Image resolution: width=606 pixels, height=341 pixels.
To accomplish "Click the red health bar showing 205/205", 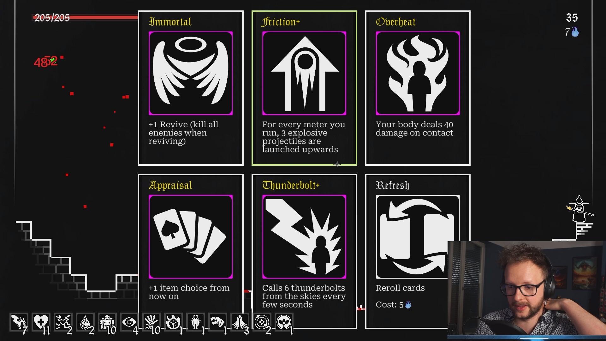I will [85, 17].
